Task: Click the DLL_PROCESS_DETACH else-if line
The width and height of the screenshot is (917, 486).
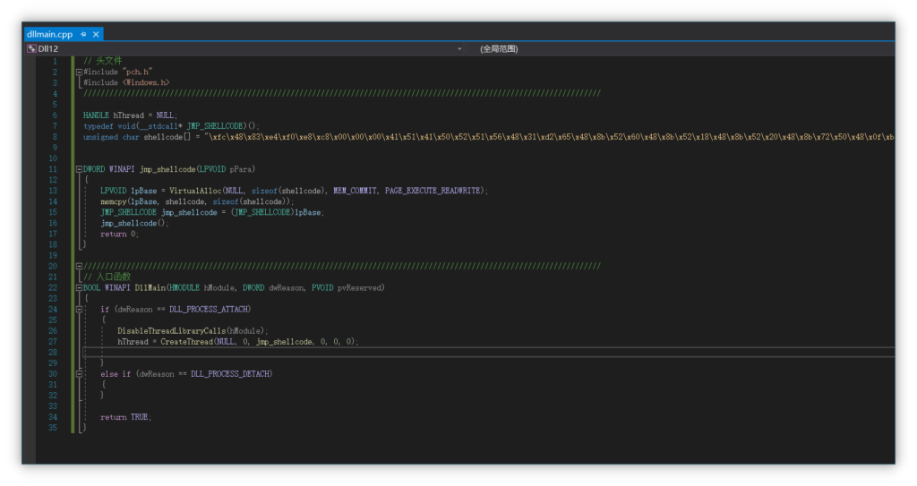Action: [186, 374]
